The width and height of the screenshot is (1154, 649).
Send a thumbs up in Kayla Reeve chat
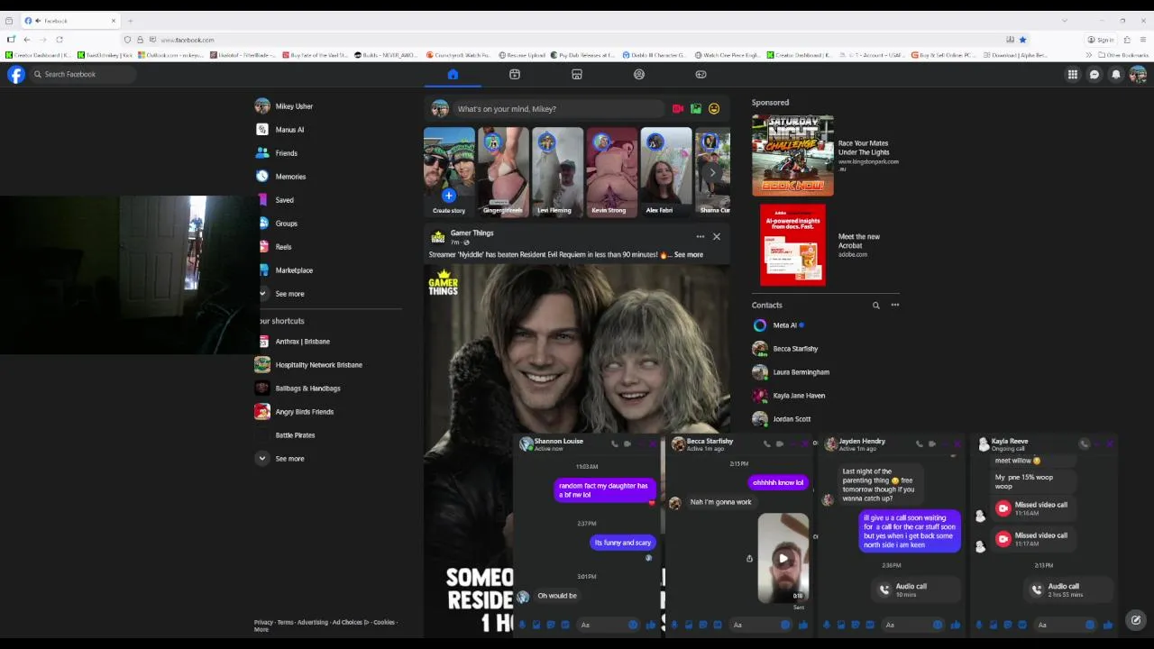[x=1108, y=625]
